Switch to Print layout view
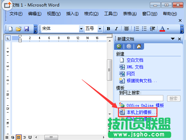 [19, 137]
